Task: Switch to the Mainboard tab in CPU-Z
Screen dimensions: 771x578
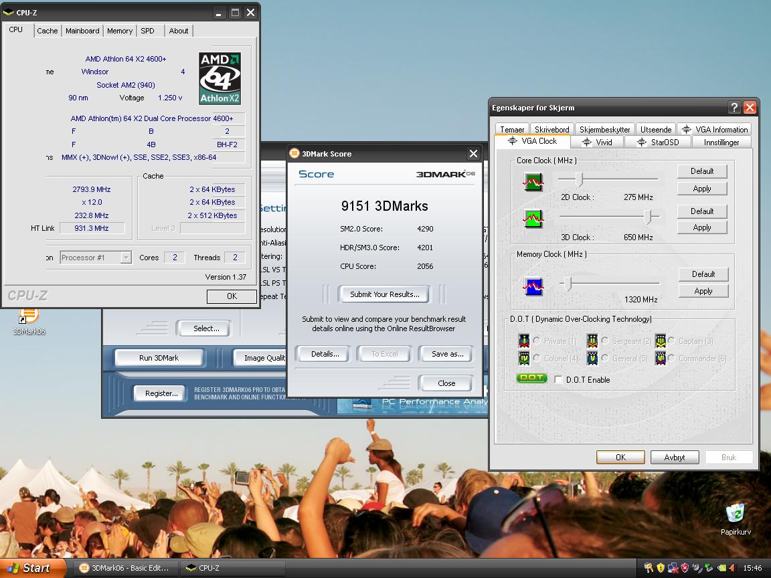Action: [82, 31]
